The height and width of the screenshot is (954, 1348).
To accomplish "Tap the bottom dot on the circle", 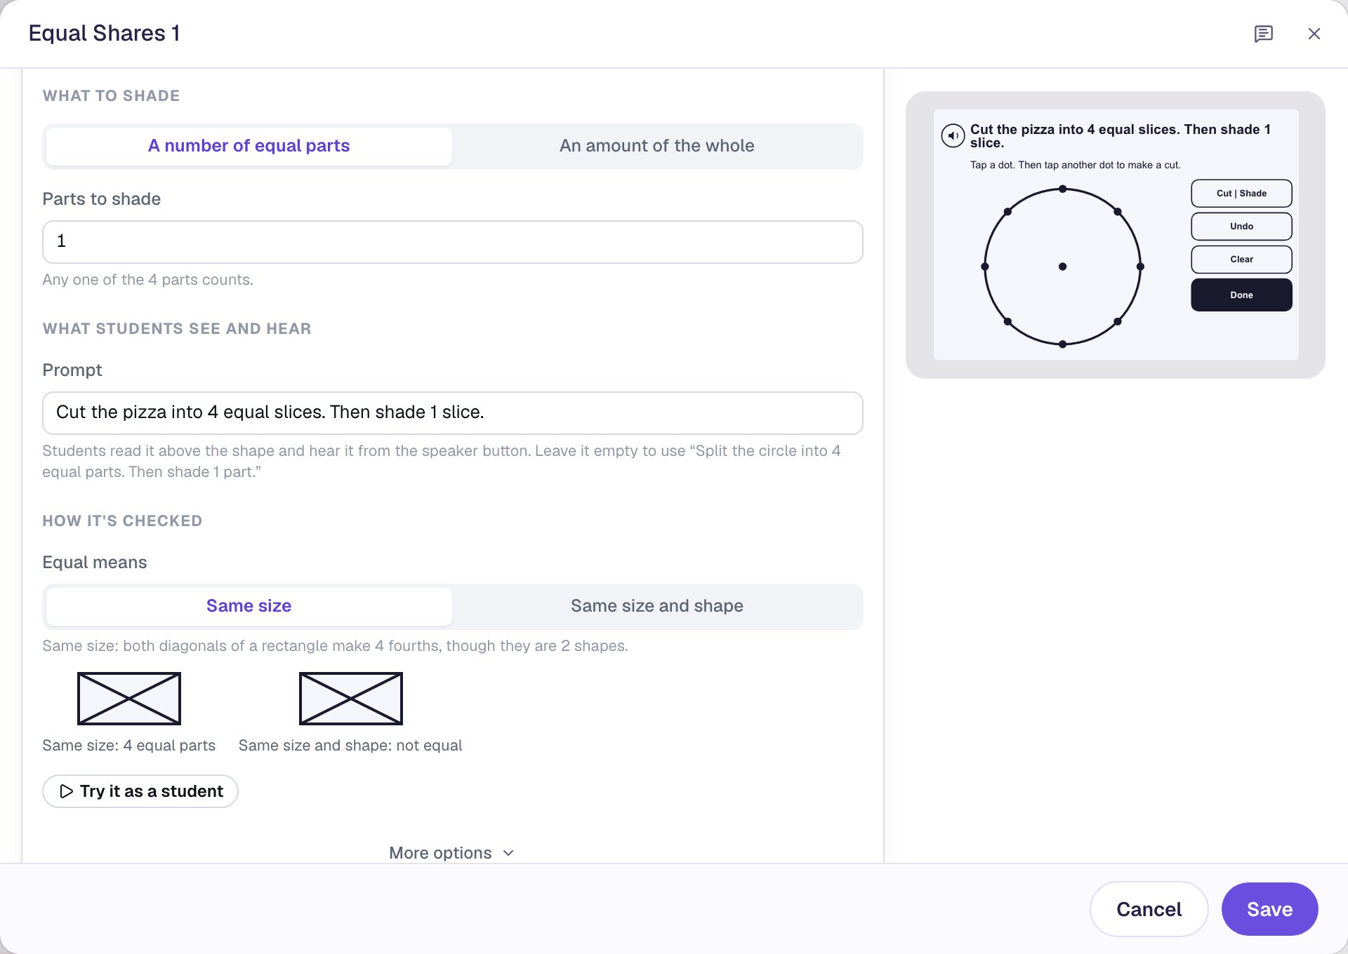I will click(1062, 344).
